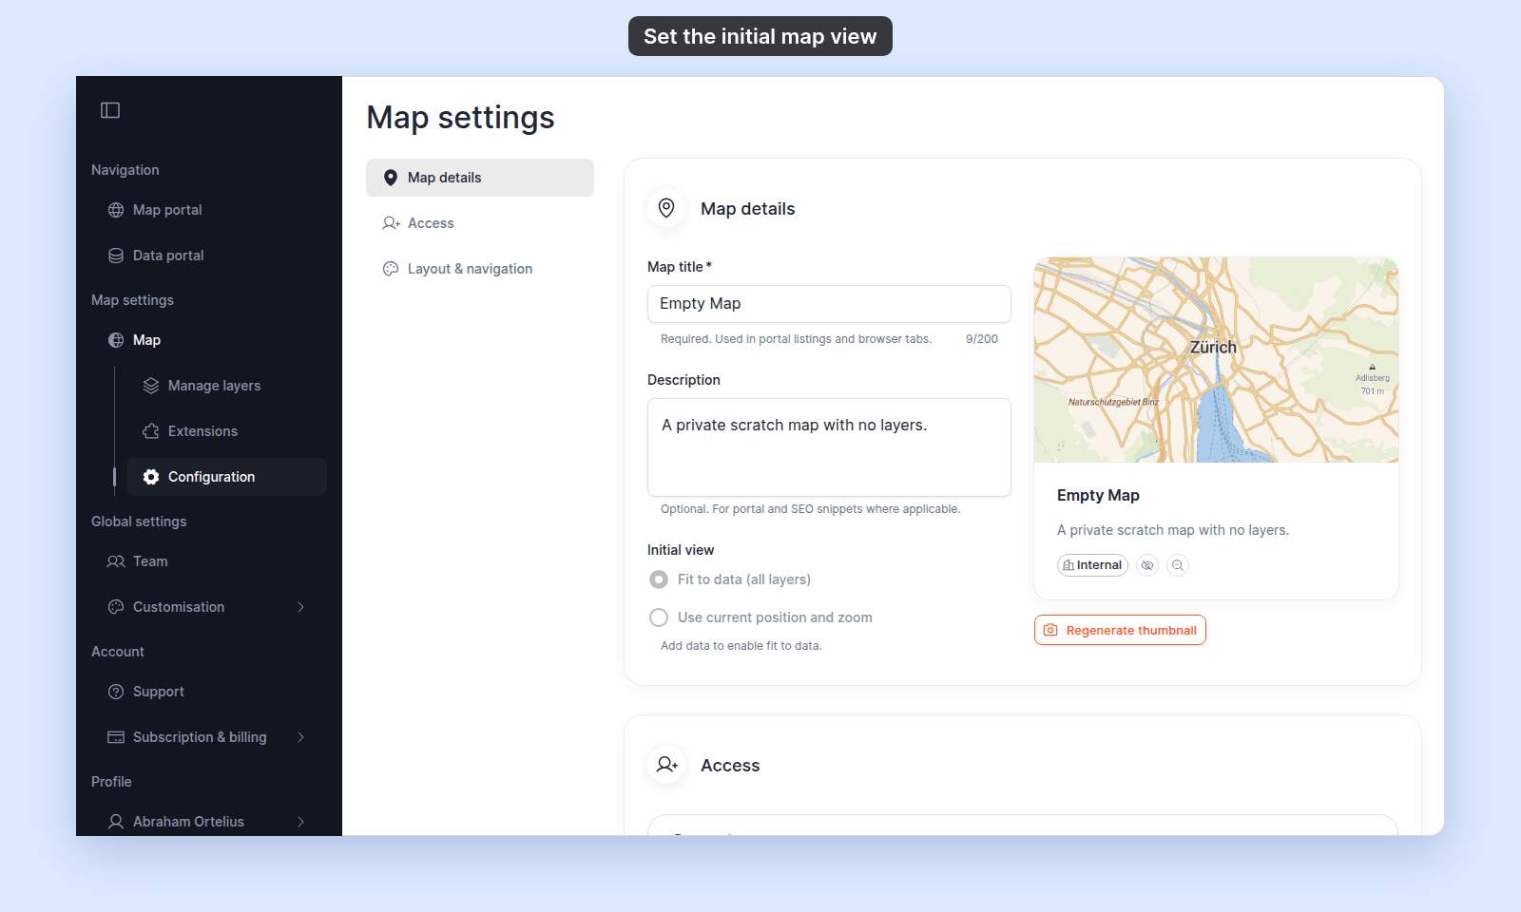Collapse the sidebar with the panel icon
This screenshot has width=1521, height=912.
tap(110, 110)
